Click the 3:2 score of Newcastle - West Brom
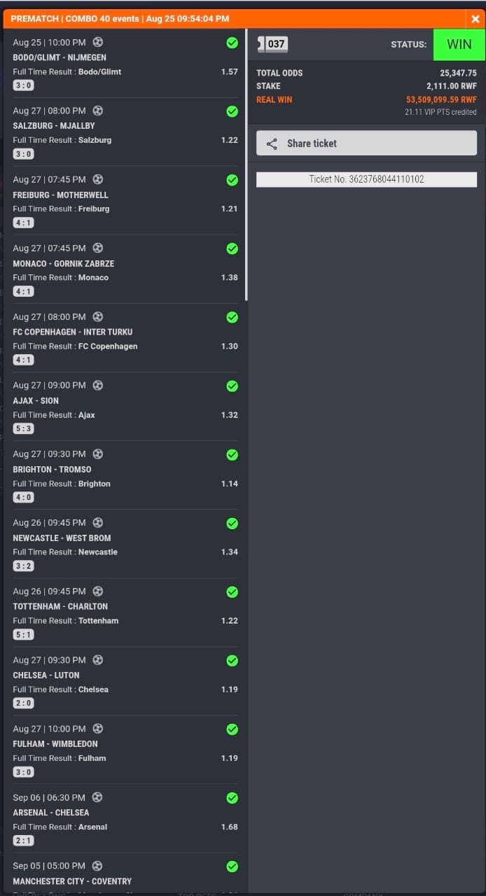486x896 pixels. [x=23, y=566]
